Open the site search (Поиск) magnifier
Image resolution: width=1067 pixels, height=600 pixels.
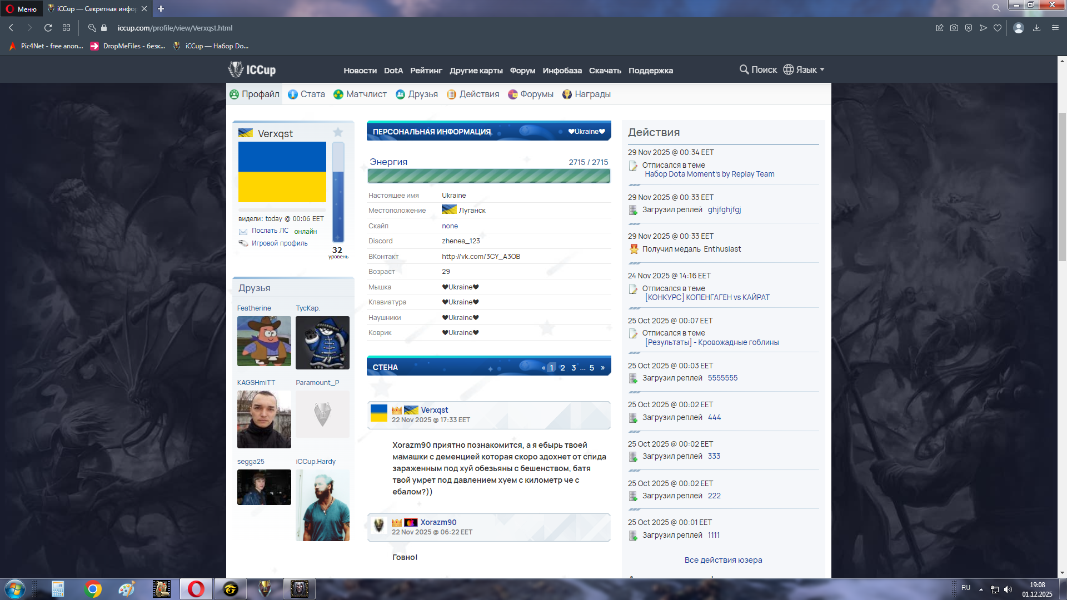tap(744, 69)
